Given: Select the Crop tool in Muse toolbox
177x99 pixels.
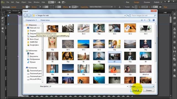Looking at the screenshot, I should (2, 18).
